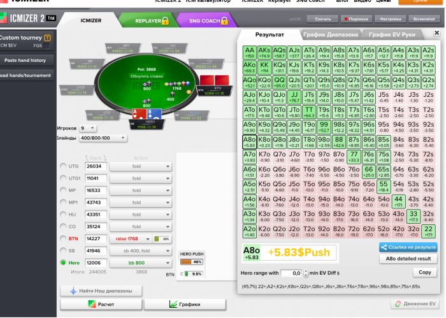Select the 72o cell in hand grid
Viewport: 446px width, 318px height.
(354, 231)
